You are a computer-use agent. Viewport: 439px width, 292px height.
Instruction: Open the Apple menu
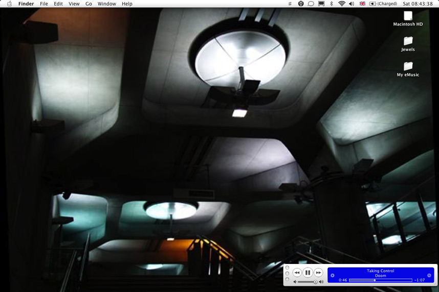(x=9, y=4)
